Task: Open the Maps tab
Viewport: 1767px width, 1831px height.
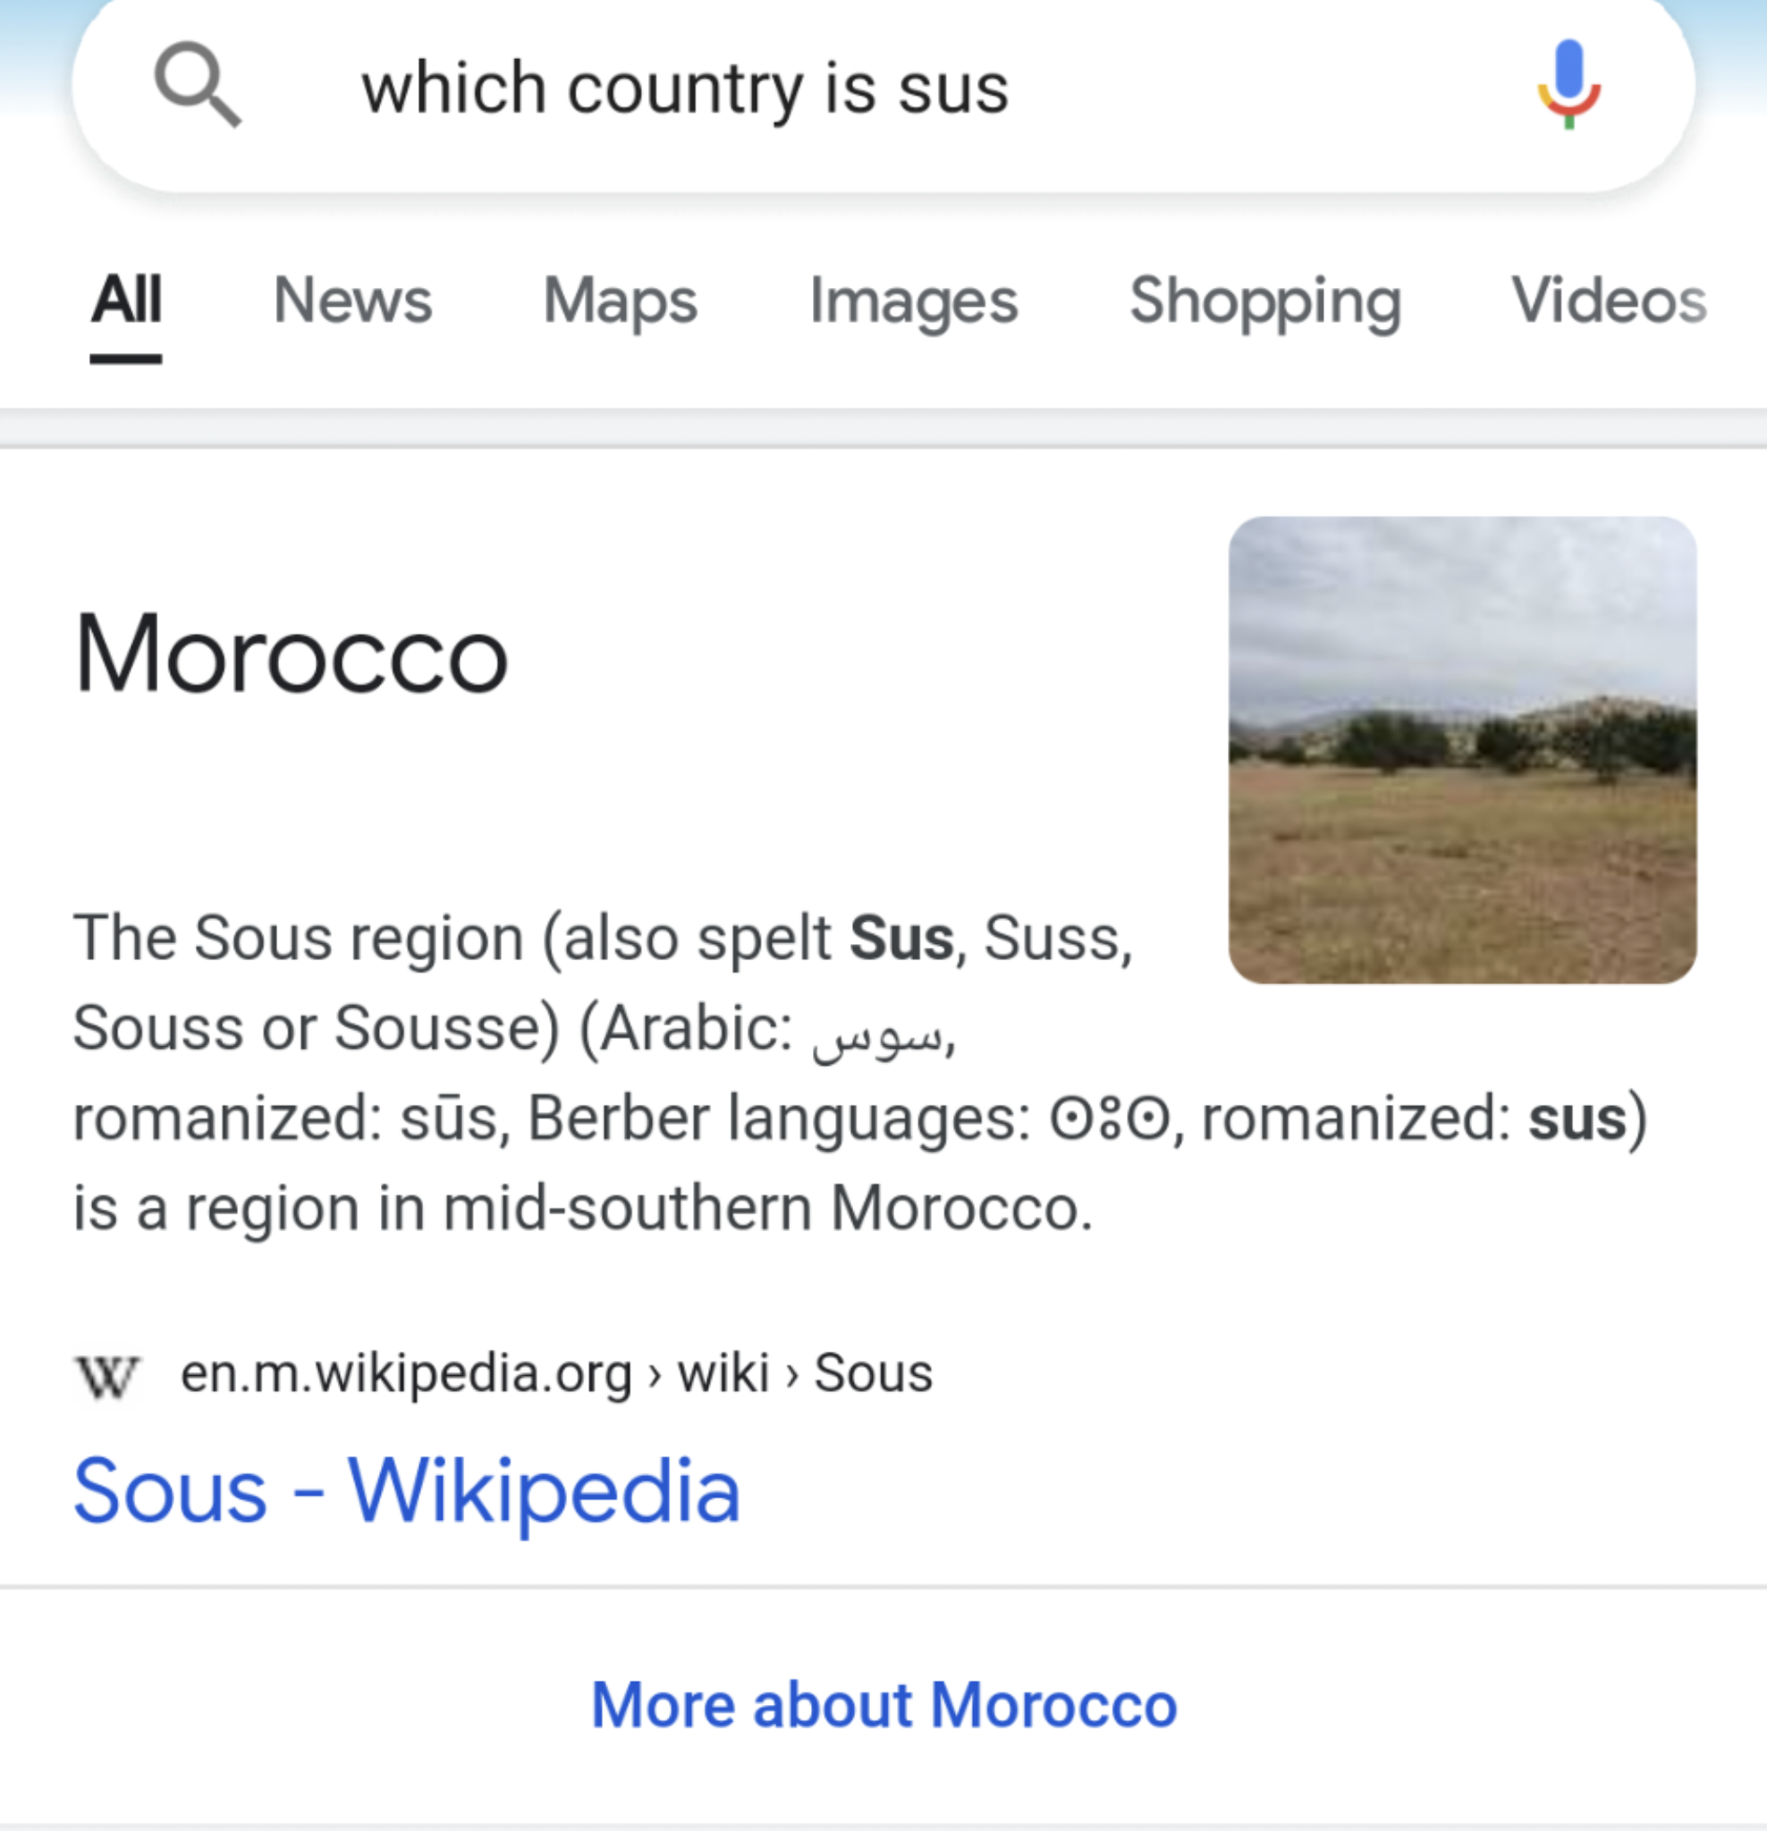Action: (x=620, y=300)
